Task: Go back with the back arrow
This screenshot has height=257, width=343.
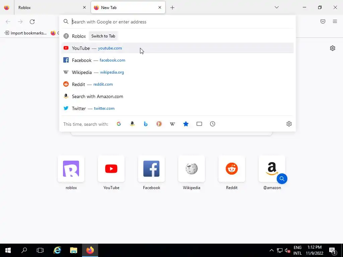Action: pos(8,22)
